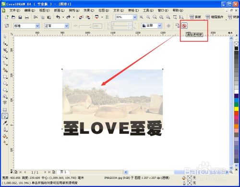Pick the yellow color swatch in palette

point(237,109)
